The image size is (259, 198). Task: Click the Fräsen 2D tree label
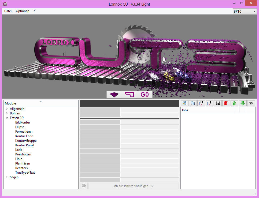coord(17,118)
